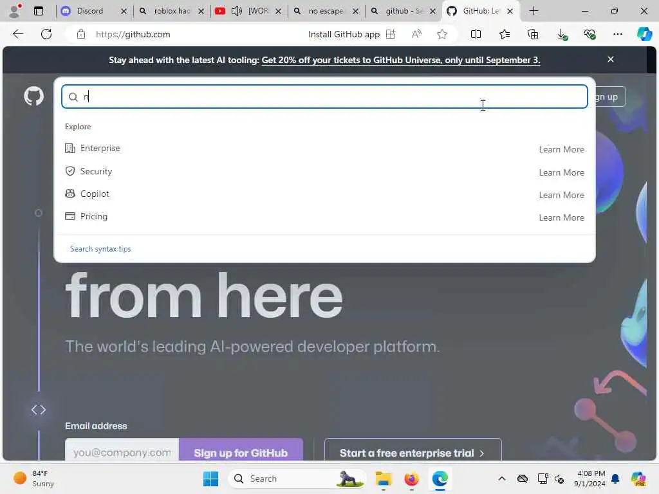Viewport: 659px width, 494px height.
Task: Open Collections icon in toolbar
Action: (533, 34)
